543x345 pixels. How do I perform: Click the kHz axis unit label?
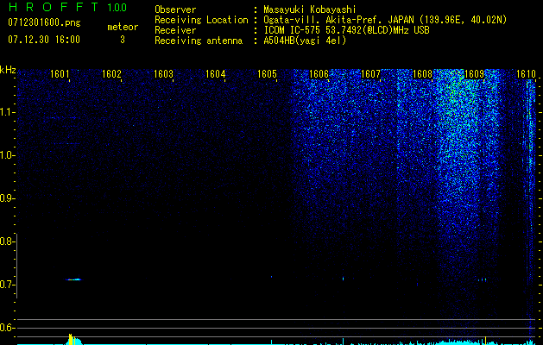tap(8, 70)
